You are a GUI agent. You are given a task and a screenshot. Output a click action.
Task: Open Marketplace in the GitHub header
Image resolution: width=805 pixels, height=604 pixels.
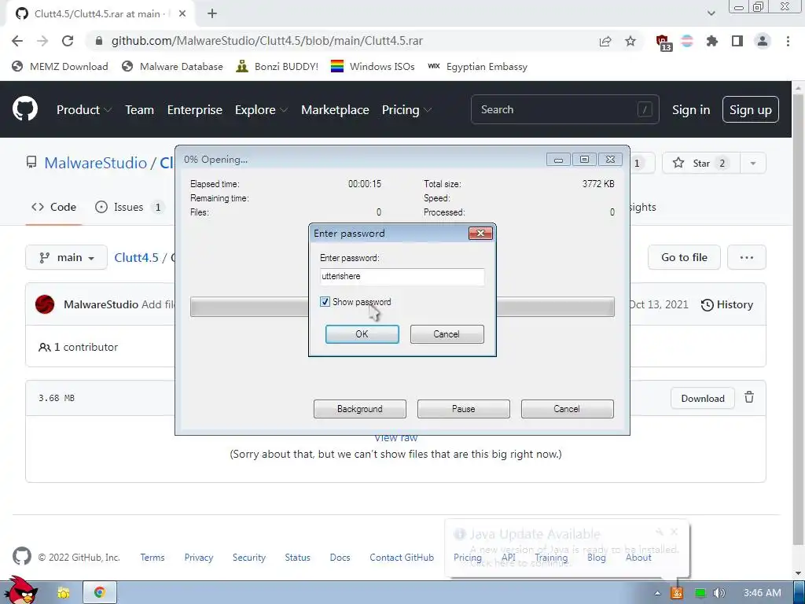click(335, 109)
